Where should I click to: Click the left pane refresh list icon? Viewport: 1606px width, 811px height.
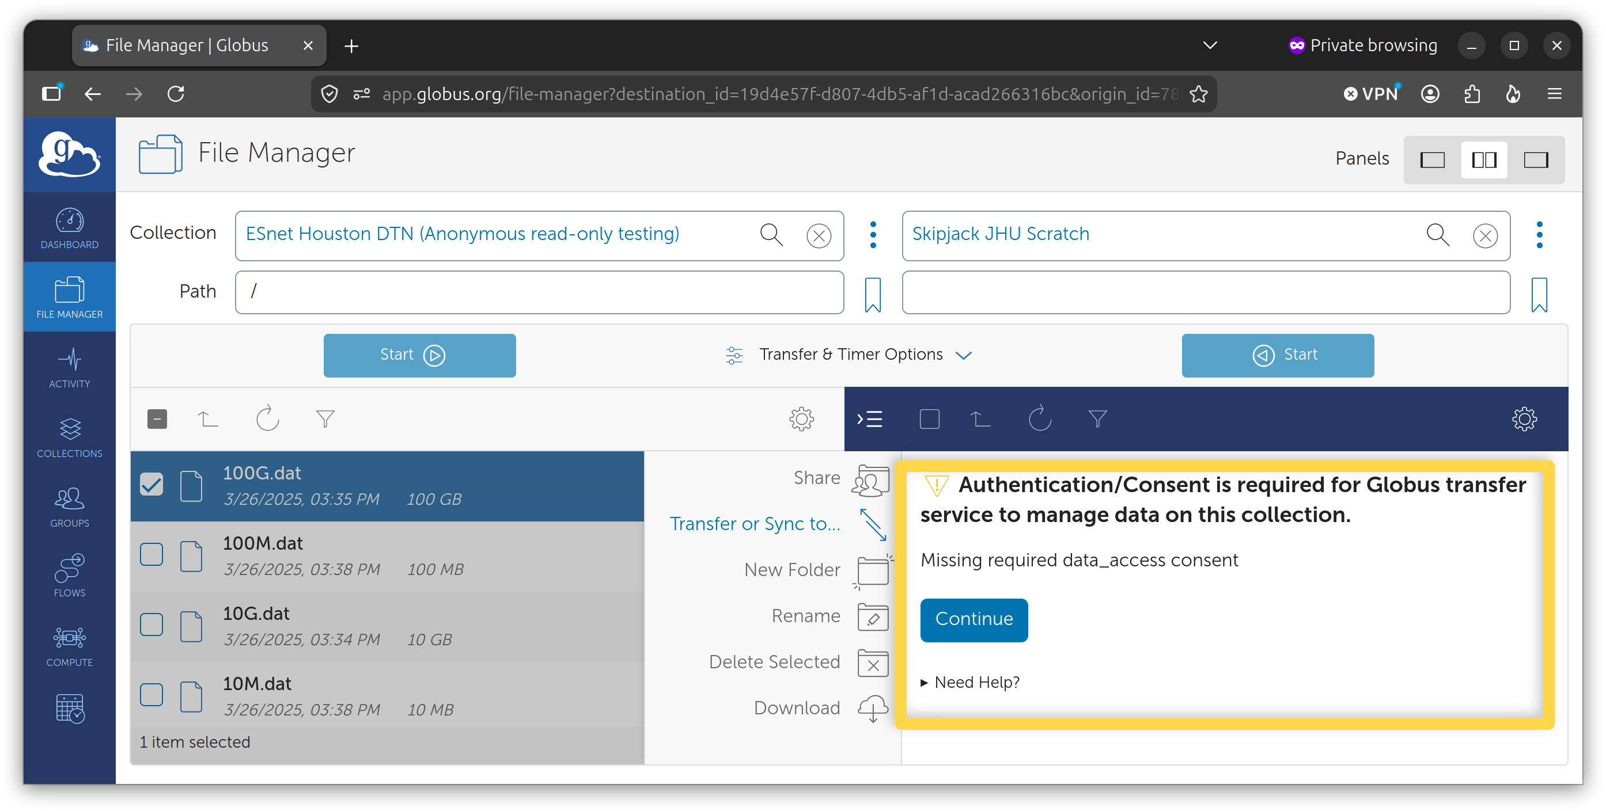click(x=267, y=418)
